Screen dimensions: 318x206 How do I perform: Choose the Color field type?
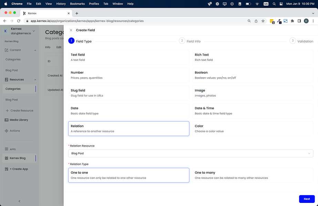point(253,128)
